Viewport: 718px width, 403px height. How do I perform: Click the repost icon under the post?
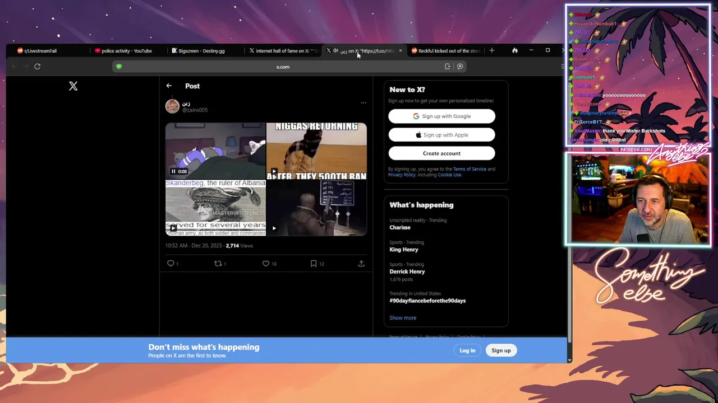tap(218, 263)
